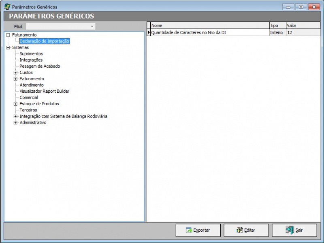Expand Integração com Sistema de Balança Rodoviária
324x243 pixels.
16,116
